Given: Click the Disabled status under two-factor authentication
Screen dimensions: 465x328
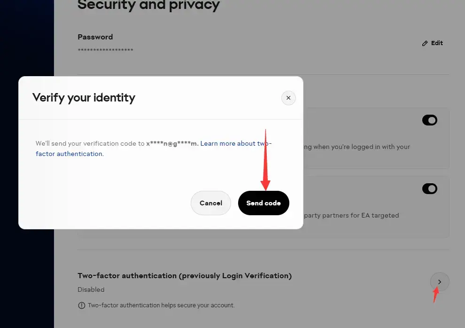Looking at the screenshot, I should [x=91, y=289].
